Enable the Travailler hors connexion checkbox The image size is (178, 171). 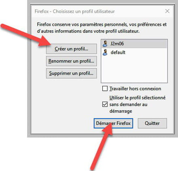click(105, 89)
